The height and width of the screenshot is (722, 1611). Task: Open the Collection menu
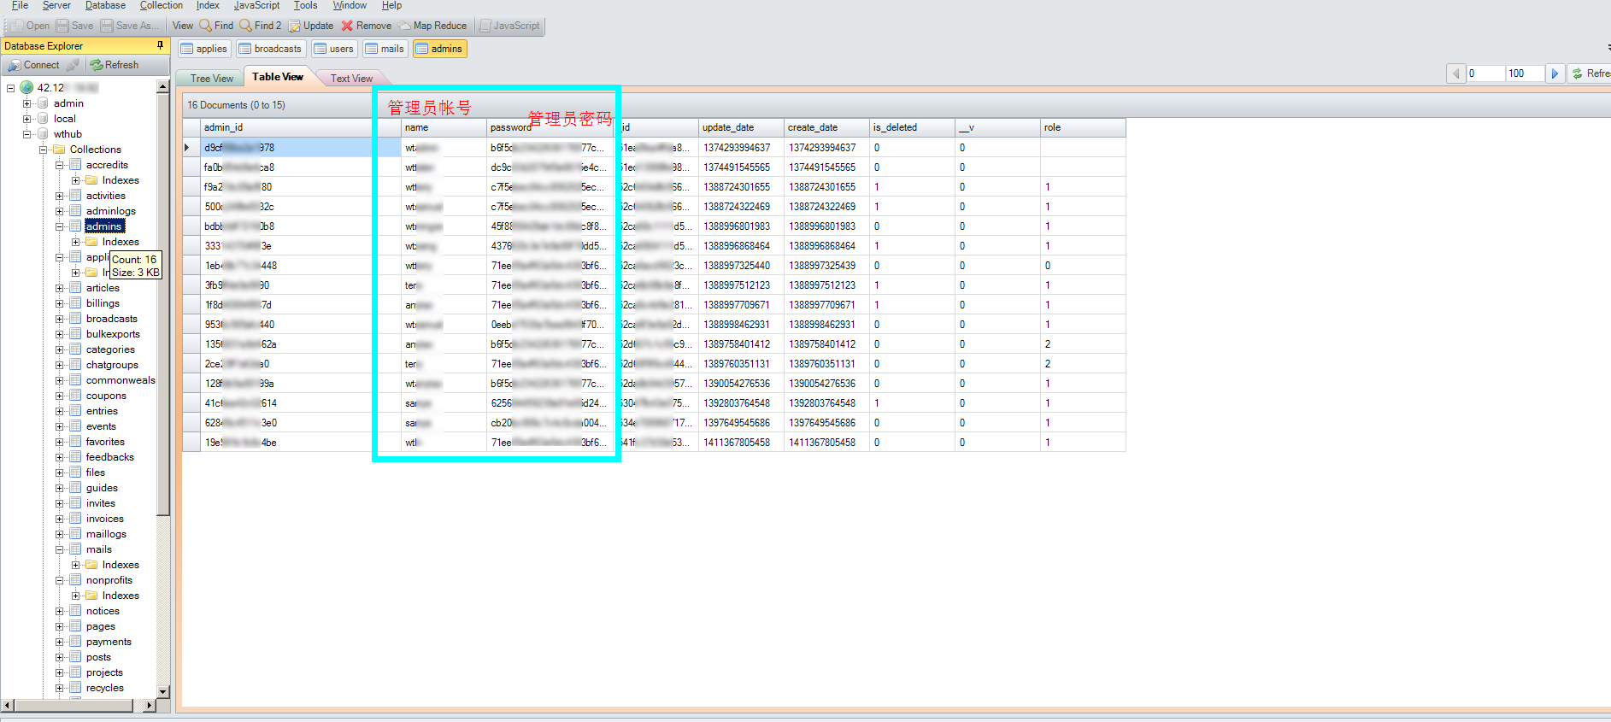pyautogui.click(x=162, y=5)
